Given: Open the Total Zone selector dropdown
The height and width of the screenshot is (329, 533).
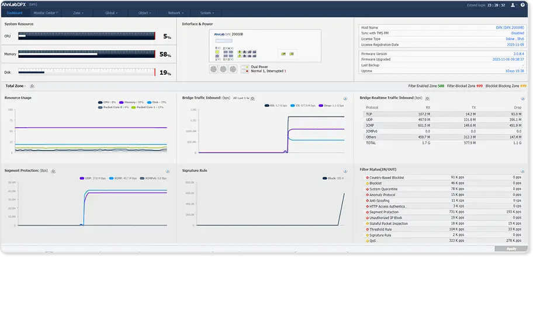Looking at the screenshot, I should 15,86.
